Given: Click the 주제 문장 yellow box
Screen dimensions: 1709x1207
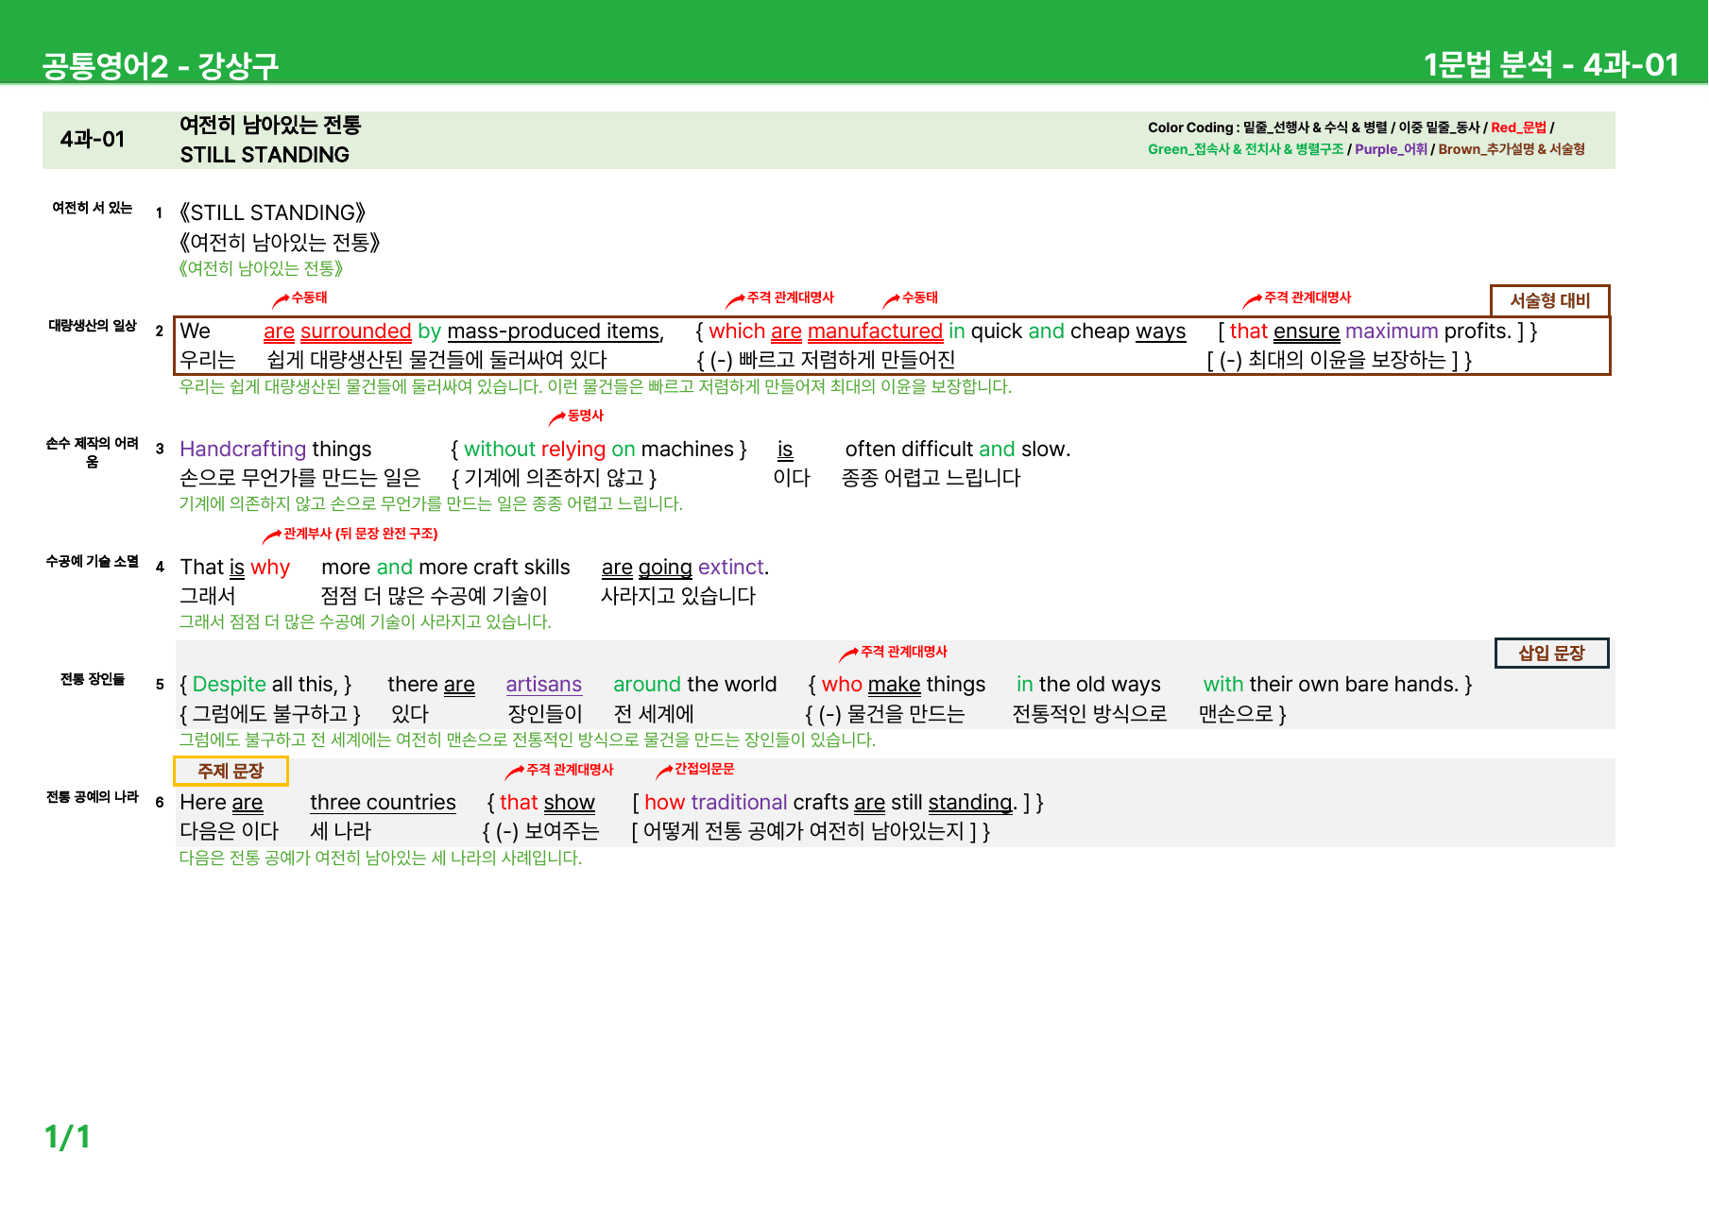Looking at the screenshot, I should point(231,771).
